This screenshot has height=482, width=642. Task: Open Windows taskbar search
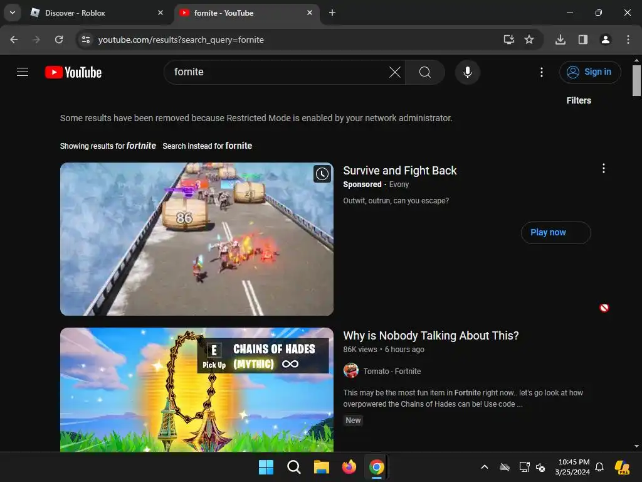coord(293,467)
